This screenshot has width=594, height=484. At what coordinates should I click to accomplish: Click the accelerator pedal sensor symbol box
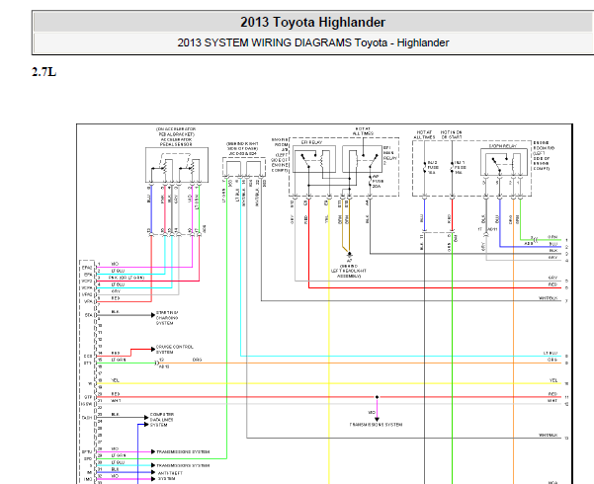(177, 165)
